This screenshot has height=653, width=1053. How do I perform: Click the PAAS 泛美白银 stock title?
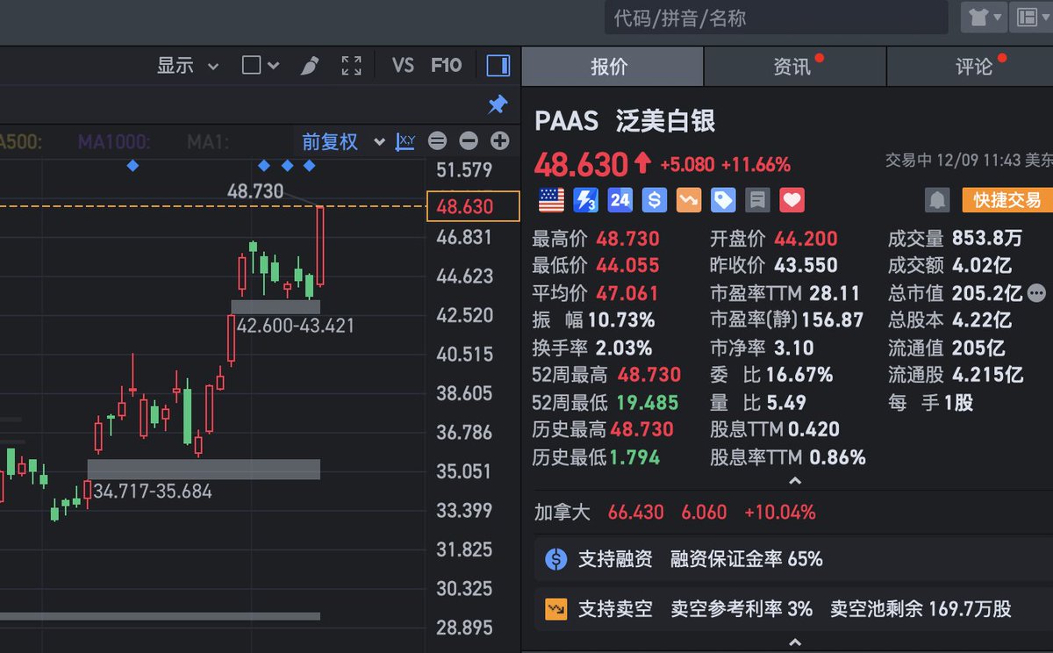tap(626, 121)
